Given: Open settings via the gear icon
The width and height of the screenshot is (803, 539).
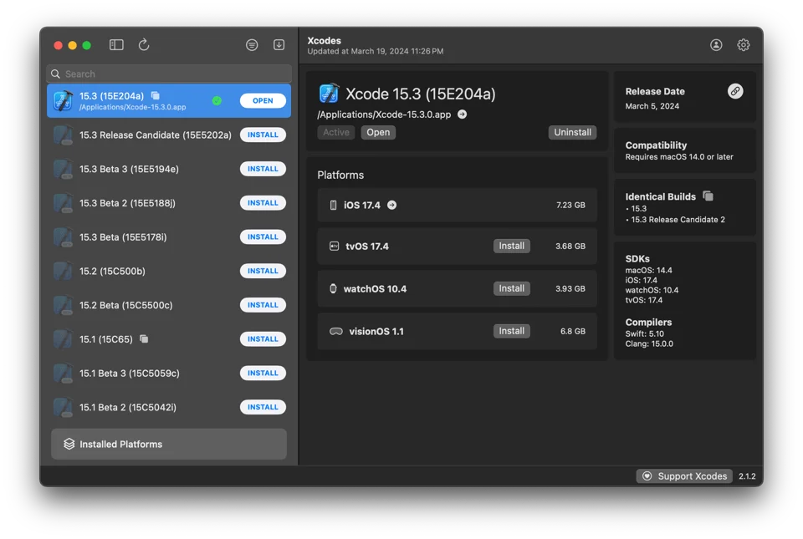Looking at the screenshot, I should click(x=743, y=45).
